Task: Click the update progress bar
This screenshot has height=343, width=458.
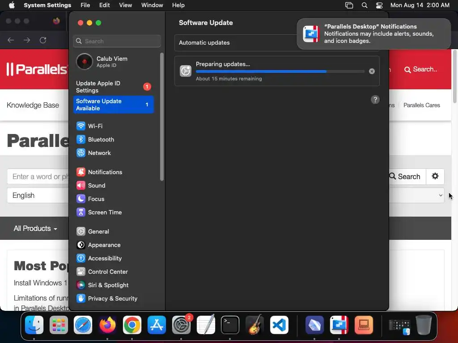Action: pos(280,71)
